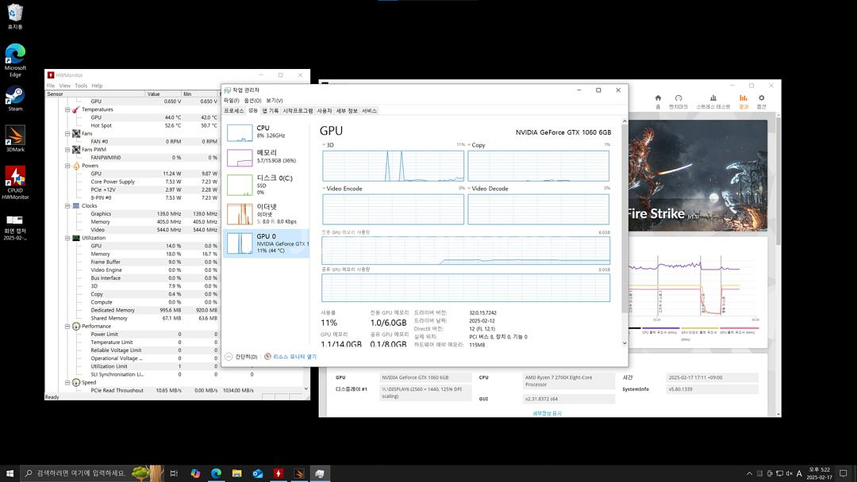Open the Copy graph dropdown in Task Manager
This screenshot has width=857, height=482.
coord(469,145)
